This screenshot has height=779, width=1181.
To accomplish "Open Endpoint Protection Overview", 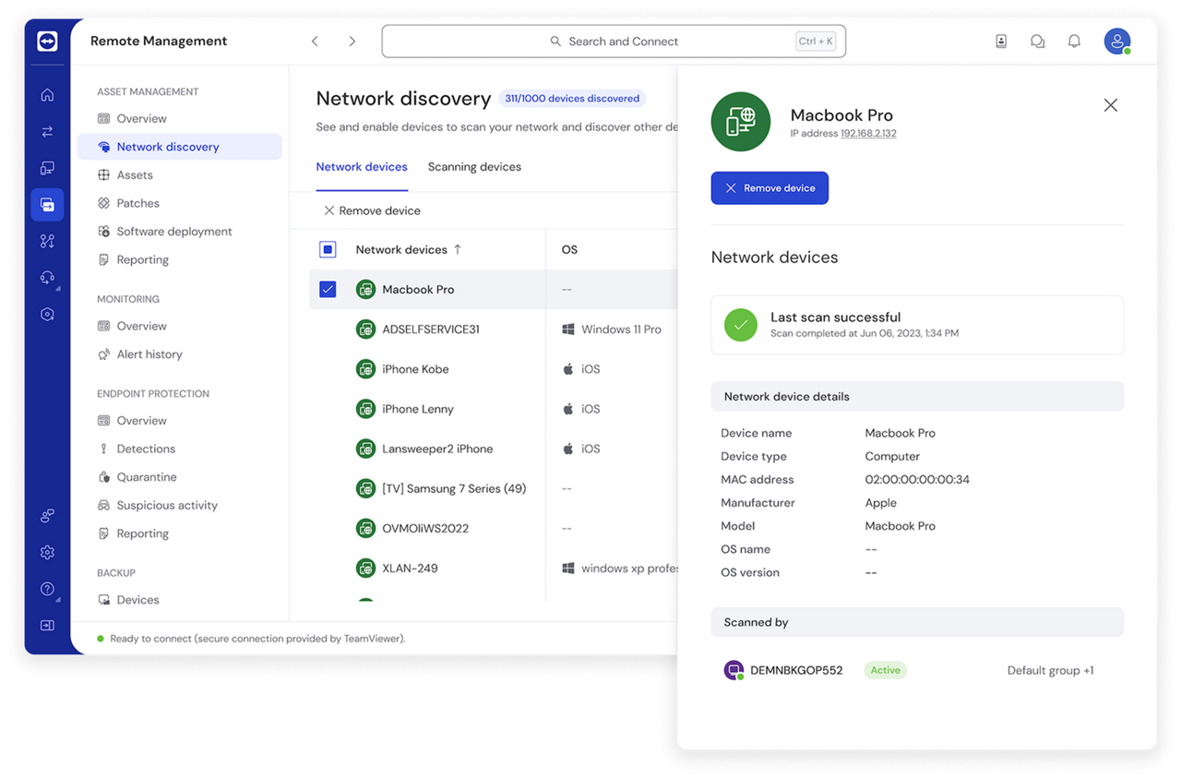I will 179,420.
